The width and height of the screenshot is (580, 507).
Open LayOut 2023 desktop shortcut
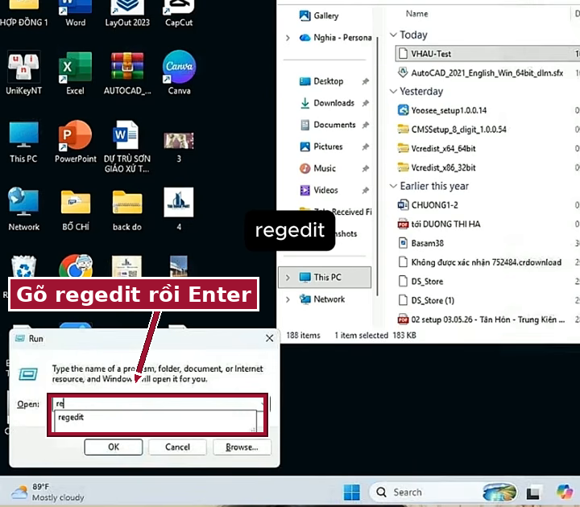click(127, 13)
